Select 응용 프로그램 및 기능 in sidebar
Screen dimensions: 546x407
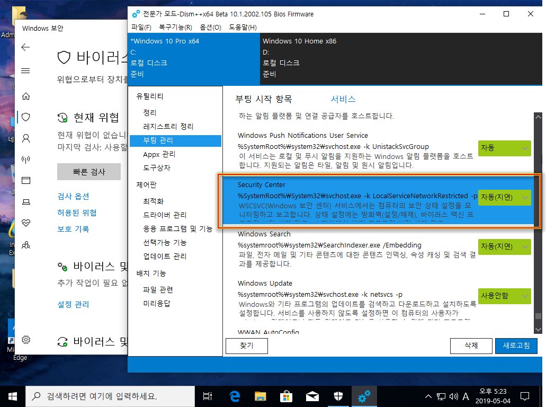[177, 228]
